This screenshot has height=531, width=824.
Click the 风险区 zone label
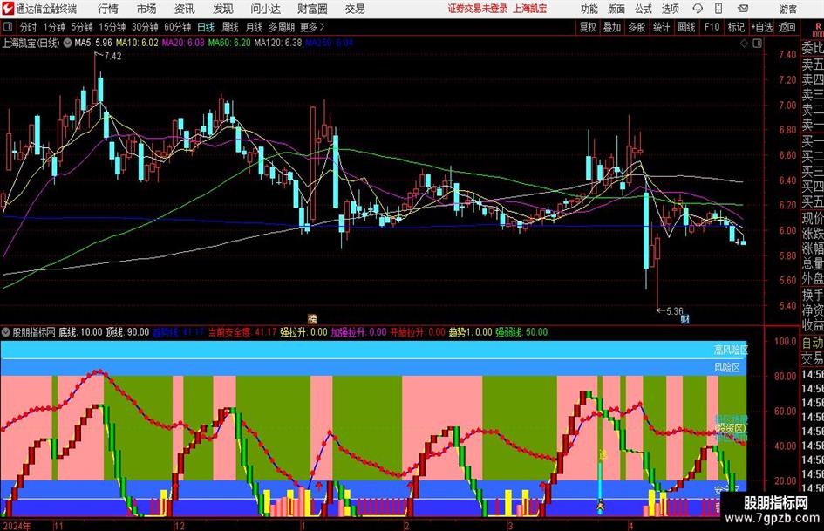[x=727, y=367]
